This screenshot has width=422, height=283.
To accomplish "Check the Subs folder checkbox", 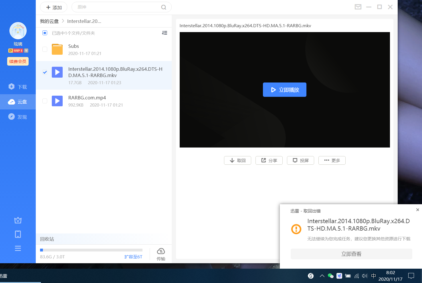I will tap(45, 49).
